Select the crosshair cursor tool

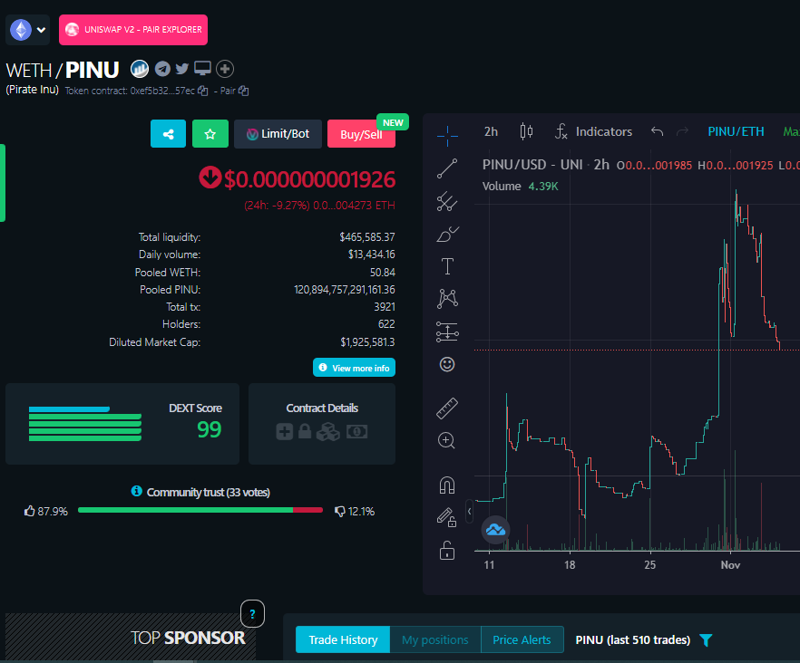pos(447,136)
